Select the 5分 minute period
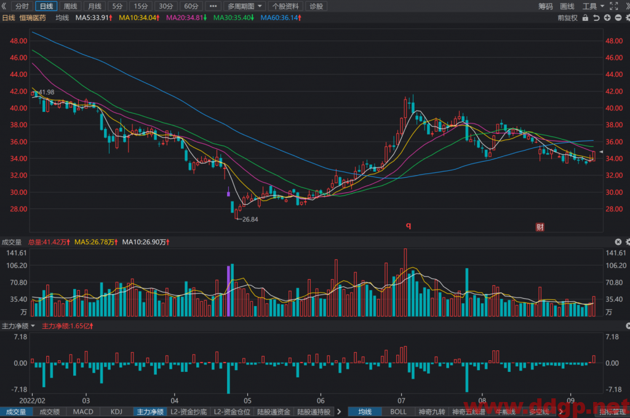This screenshot has height=418, width=630. [118, 6]
